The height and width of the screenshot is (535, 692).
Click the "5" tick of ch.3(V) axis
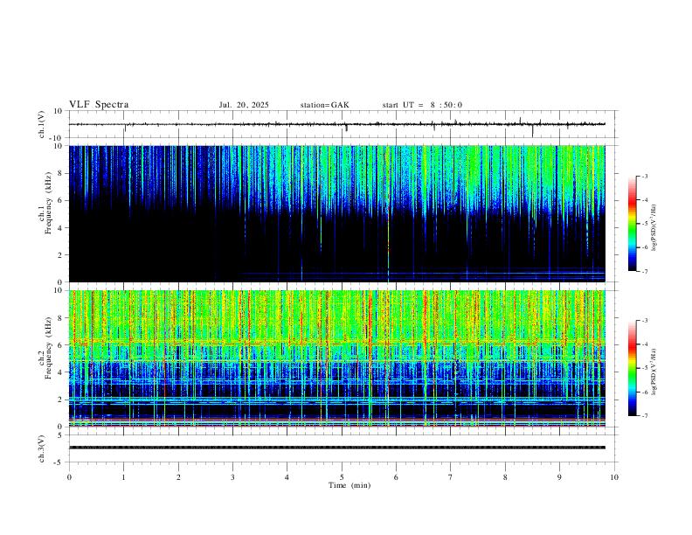tap(60, 435)
